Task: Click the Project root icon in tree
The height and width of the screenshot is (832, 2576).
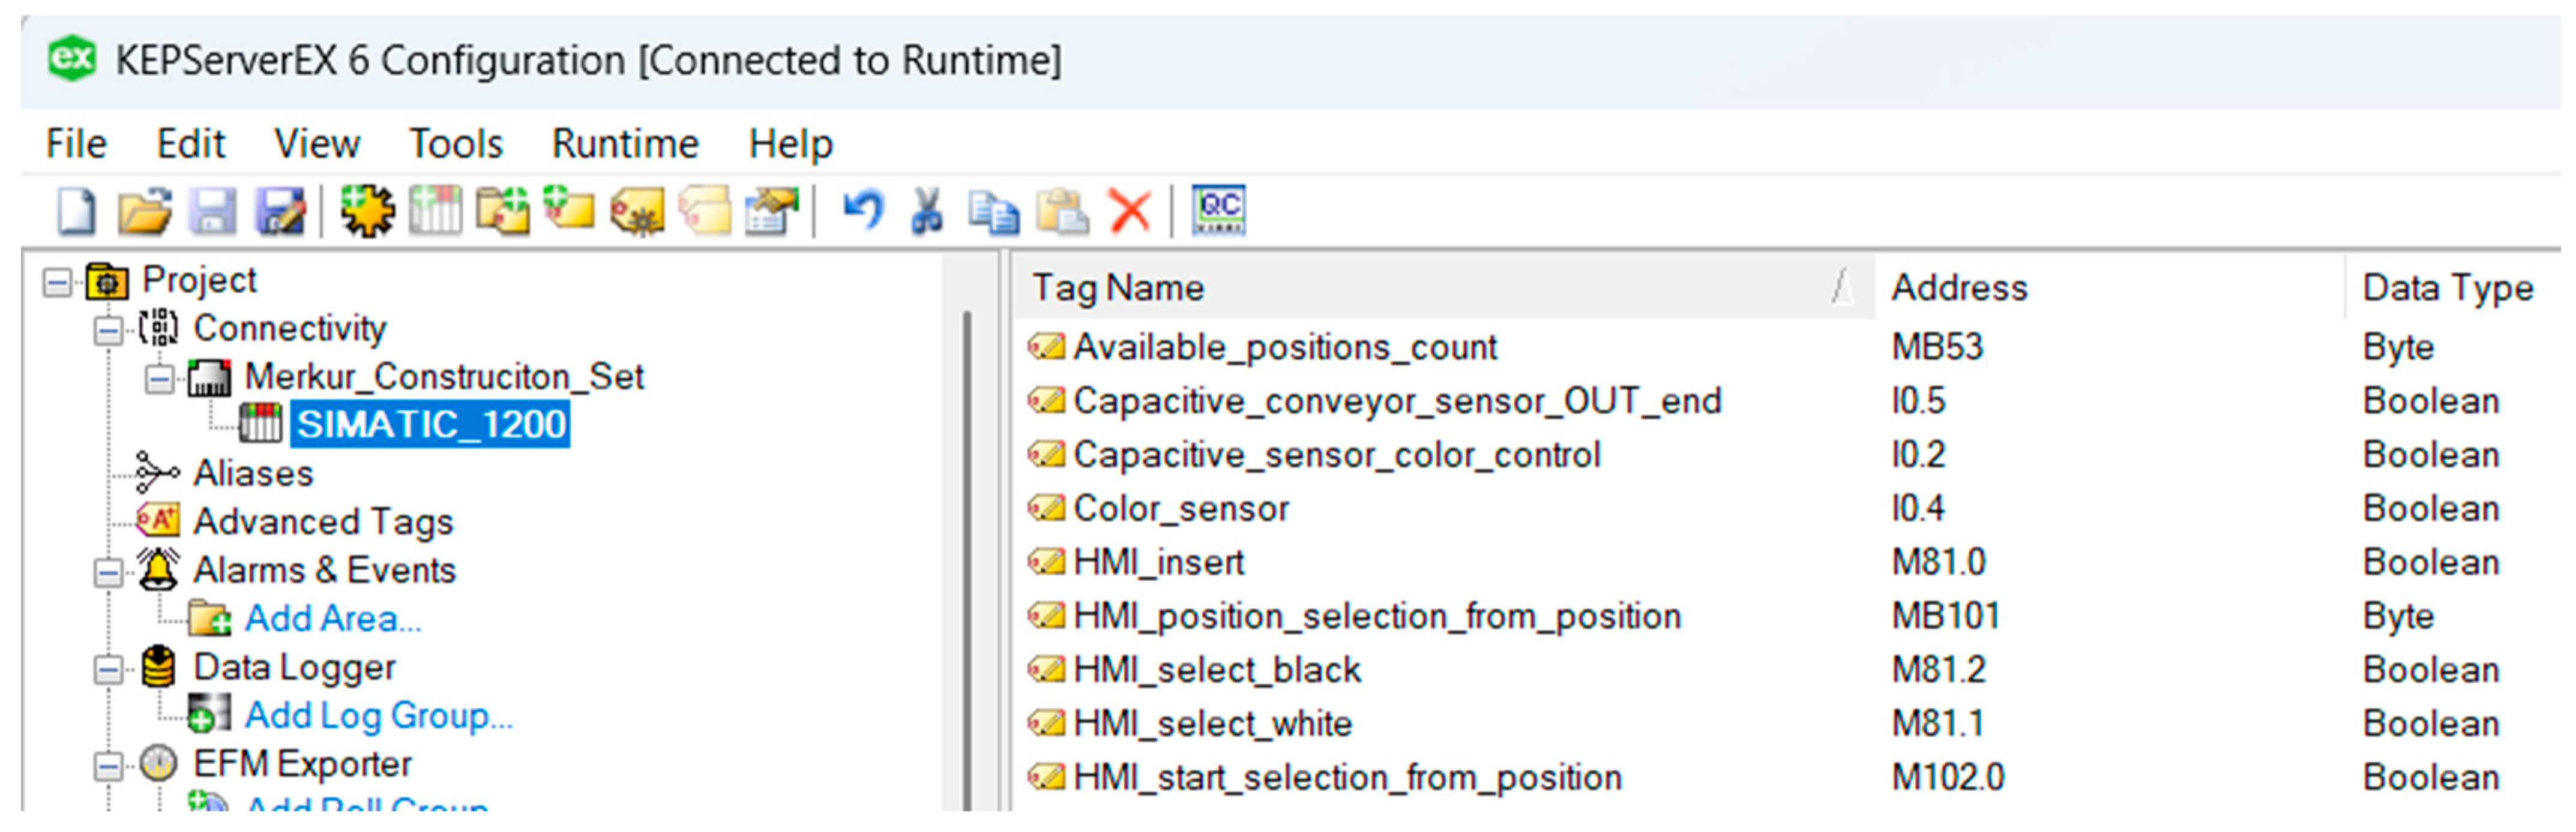Action: [107, 282]
